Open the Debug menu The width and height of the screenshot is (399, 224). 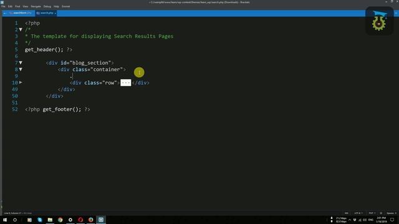47,6
